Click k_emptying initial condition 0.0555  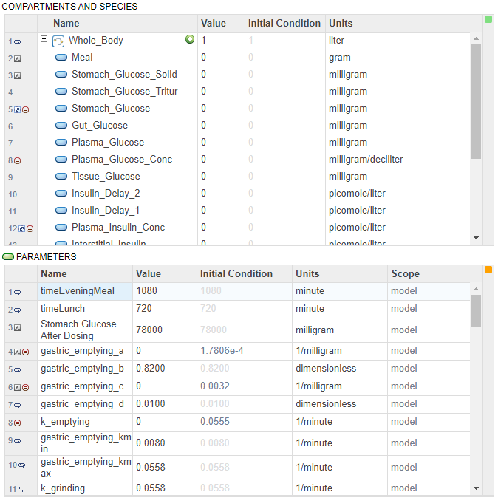[x=245, y=422]
